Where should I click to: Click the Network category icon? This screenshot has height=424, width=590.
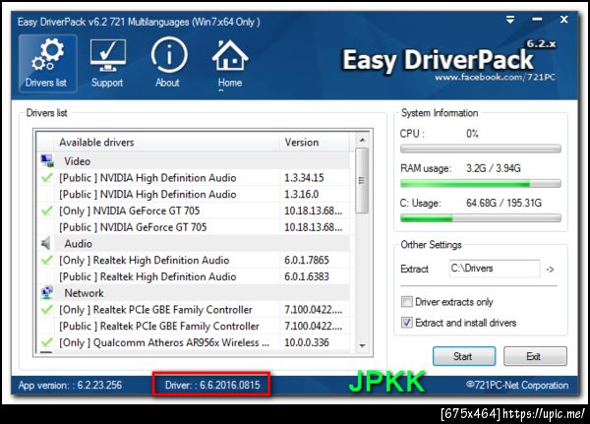click(46, 293)
